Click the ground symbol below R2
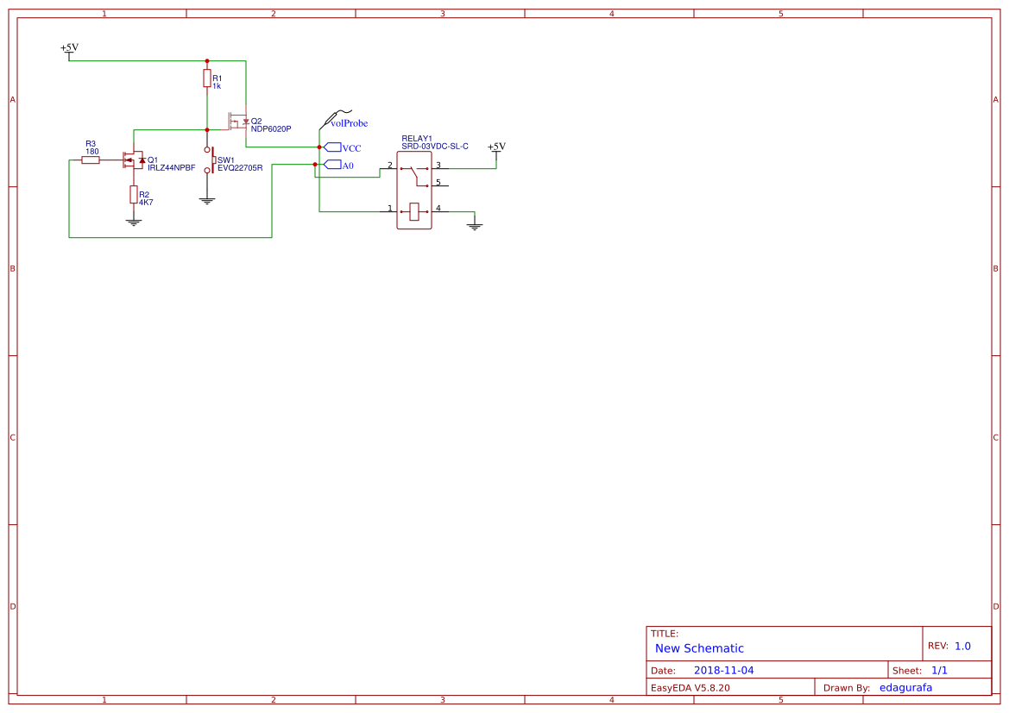Viewport: 1009px width, 713px height. coord(133,222)
